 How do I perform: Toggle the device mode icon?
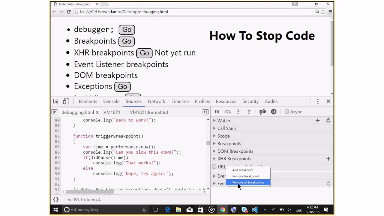pyautogui.click(x=66, y=101)
